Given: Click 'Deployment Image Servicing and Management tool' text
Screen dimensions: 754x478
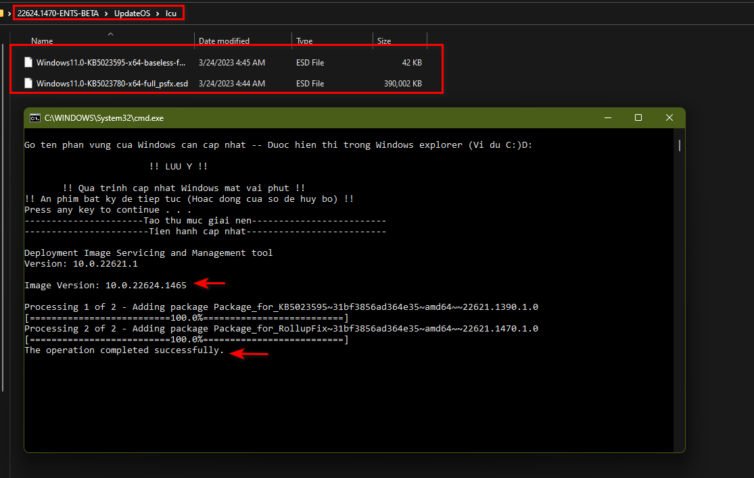Looking at the screenshot, I should (x=149, y=253).
